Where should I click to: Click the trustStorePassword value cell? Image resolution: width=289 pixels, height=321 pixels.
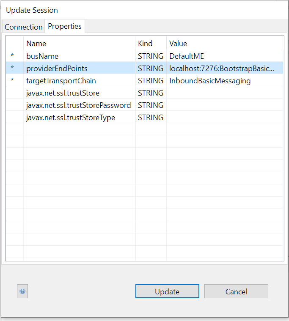click(224, 105)
